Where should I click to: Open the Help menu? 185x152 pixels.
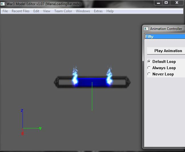(110, 11)
